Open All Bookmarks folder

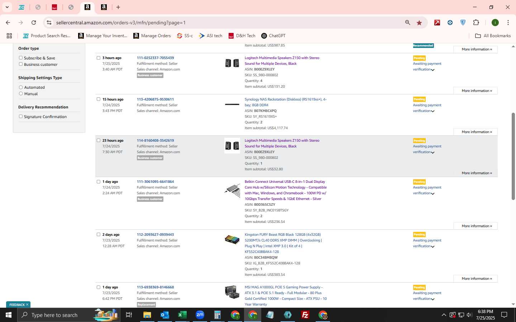click(x=493, y=36)
